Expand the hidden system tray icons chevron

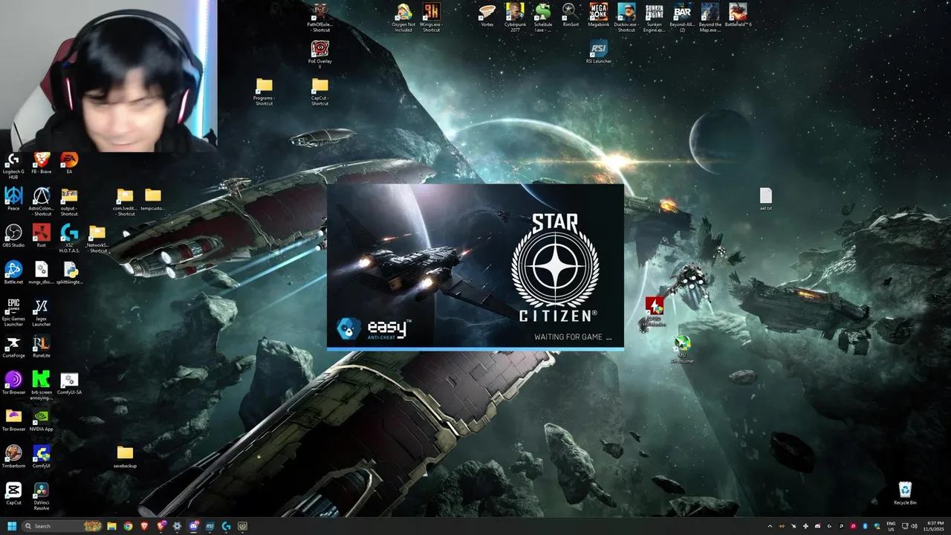[770, 526]
